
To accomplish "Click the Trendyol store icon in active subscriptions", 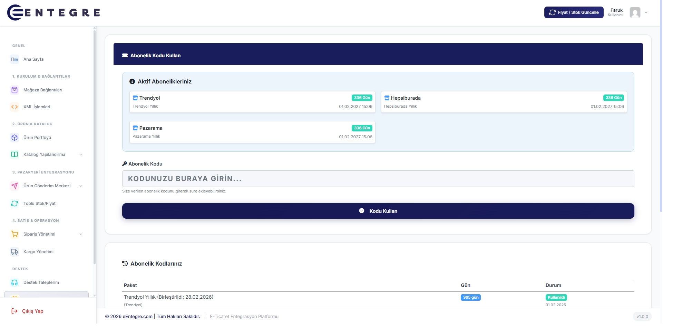I will click(135, 98).
